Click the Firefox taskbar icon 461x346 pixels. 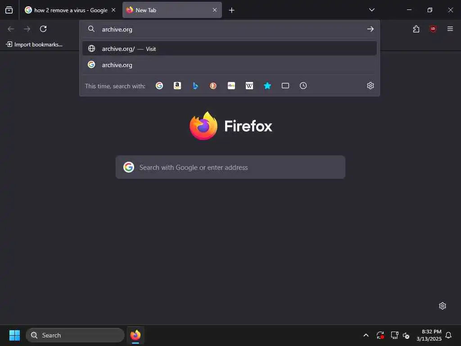pos(136,335)
